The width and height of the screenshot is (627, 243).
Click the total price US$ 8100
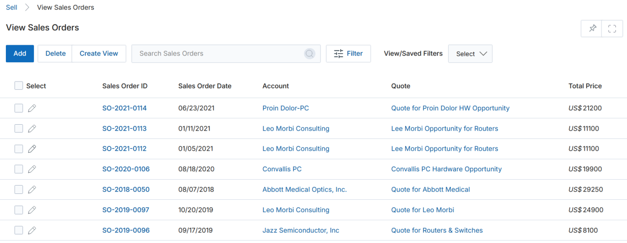[x=584, y=230]
